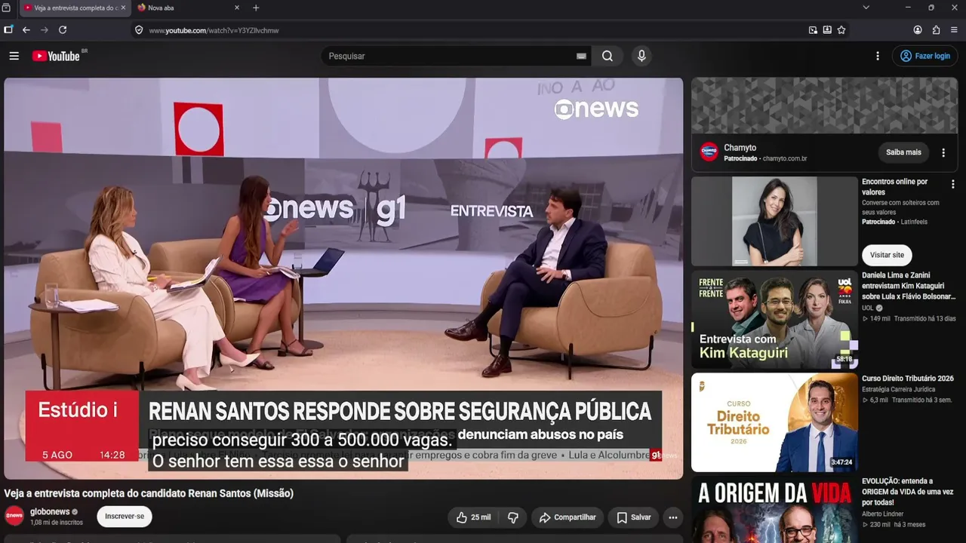Screen dimensions: 966x543
Task: Open Chamyto ad options menu
Action: 943,152
